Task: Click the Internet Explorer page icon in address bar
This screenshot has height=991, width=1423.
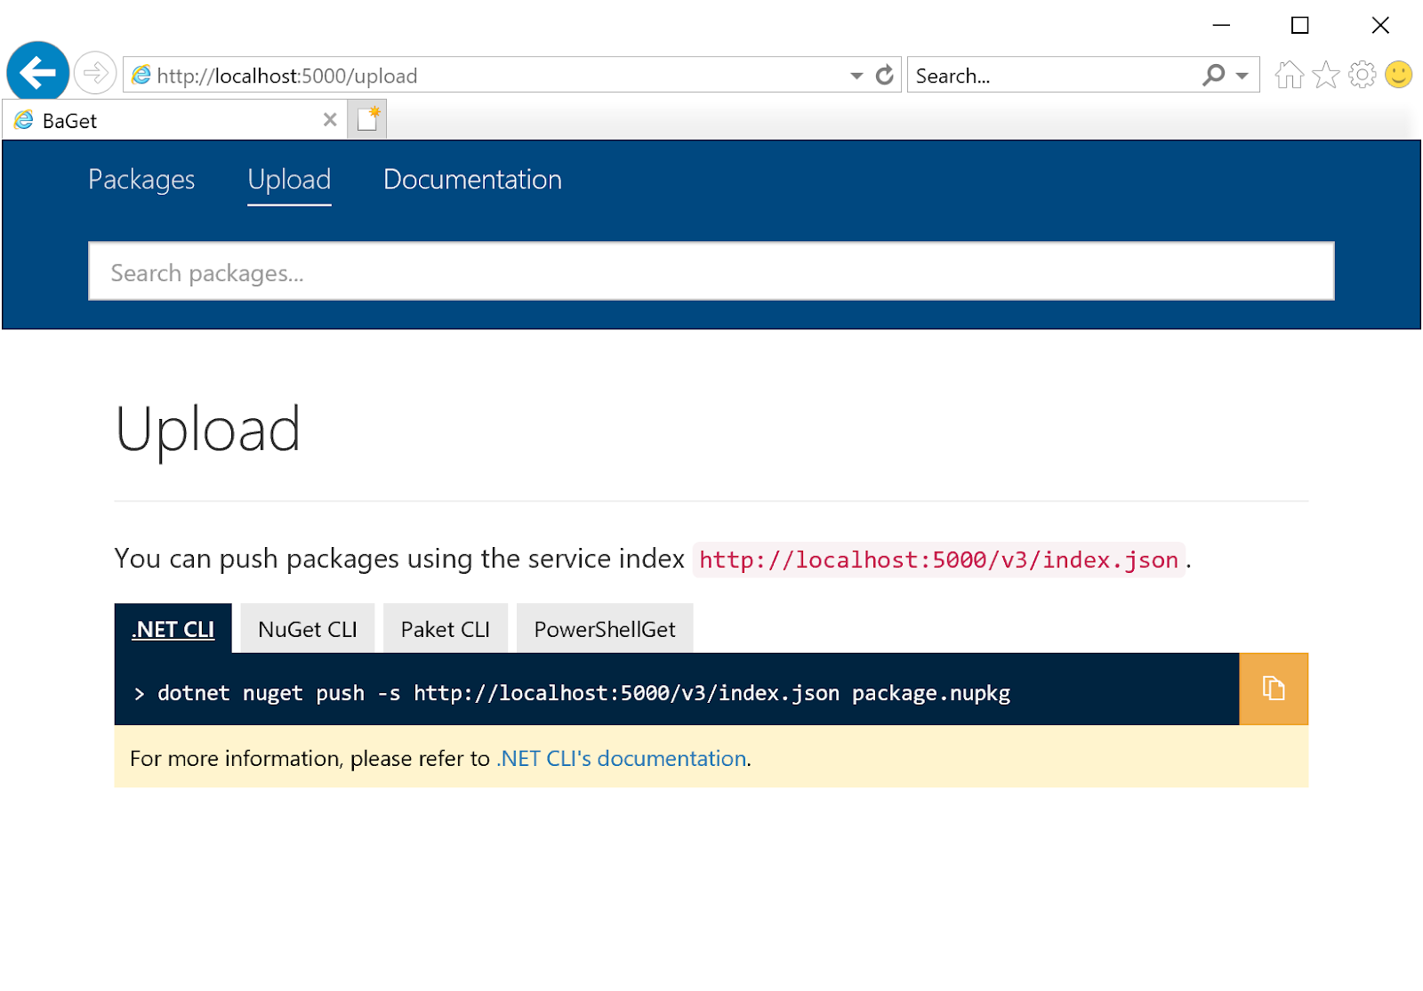Action: (141, 76)
